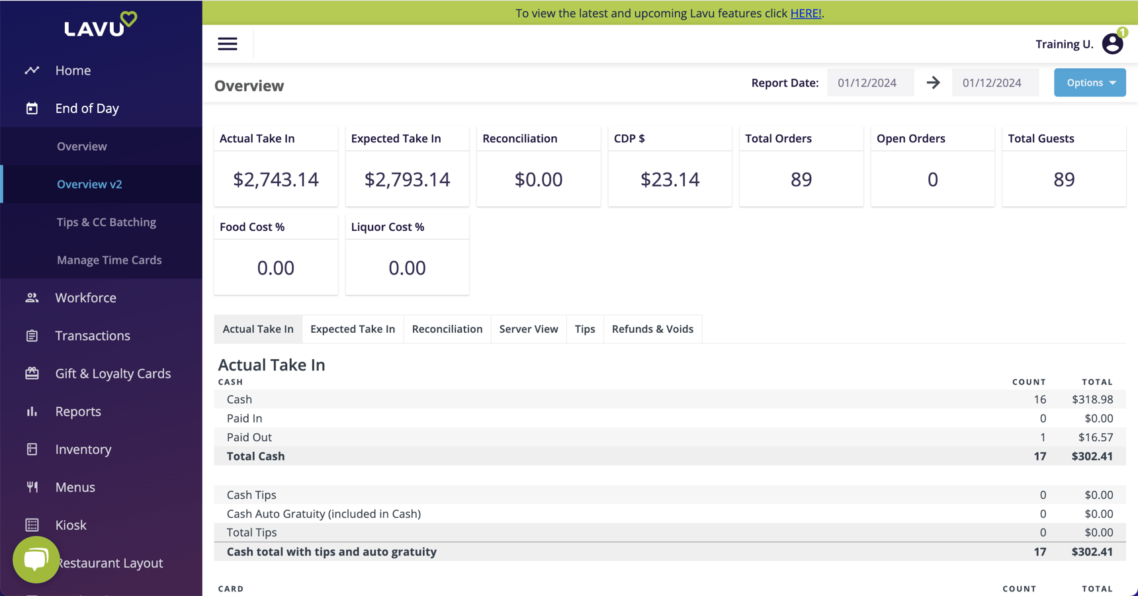Collapse the End of Day menu section
The width and height of the screenshot is (1138, 596).
(87, 108)
